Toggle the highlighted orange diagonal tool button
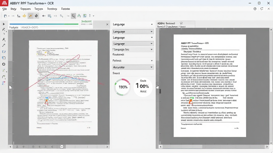The width and height of the screenshot is (273, 153). pyautogui.click(x=30, y=16)
